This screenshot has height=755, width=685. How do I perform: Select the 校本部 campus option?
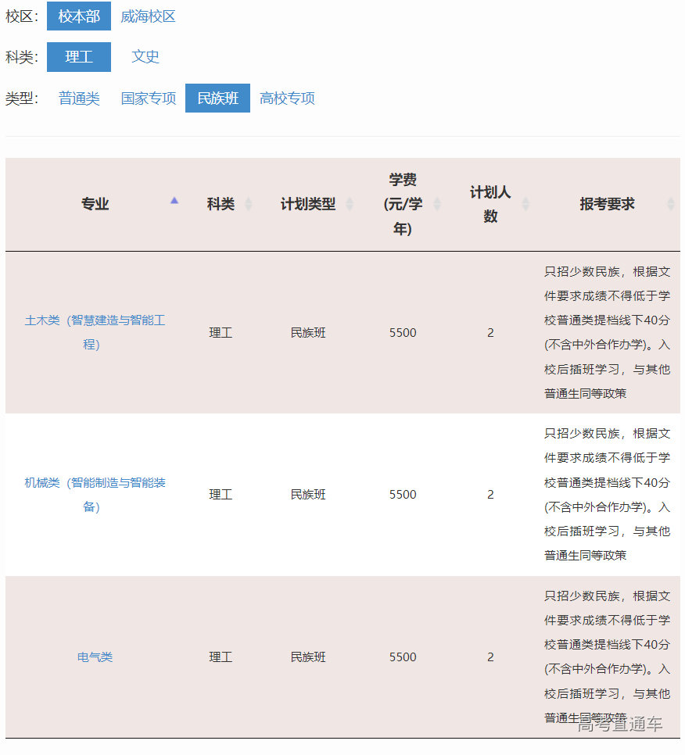click(79, 16)
